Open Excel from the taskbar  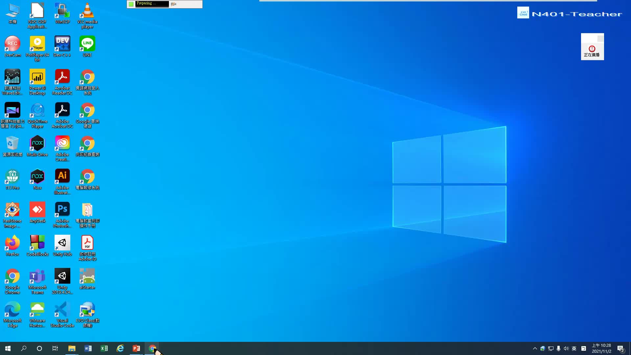tap(104, 348)
